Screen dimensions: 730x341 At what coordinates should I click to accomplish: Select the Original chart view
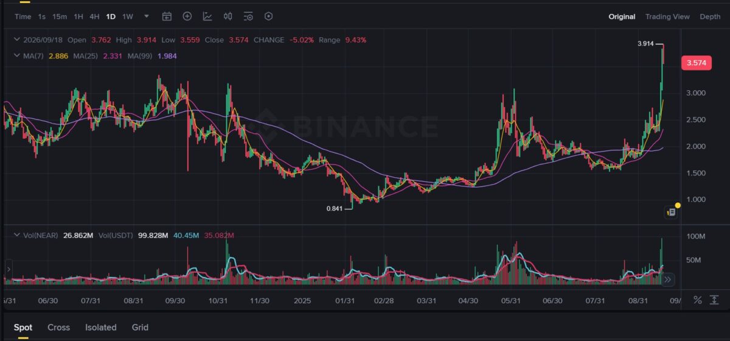(x=622, y=16)
